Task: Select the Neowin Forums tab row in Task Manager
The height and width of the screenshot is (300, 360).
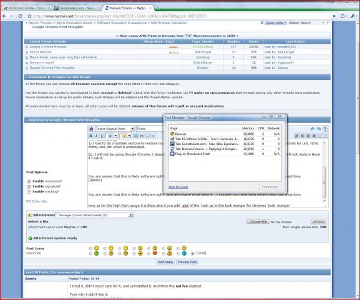Action: click(225, 149)
